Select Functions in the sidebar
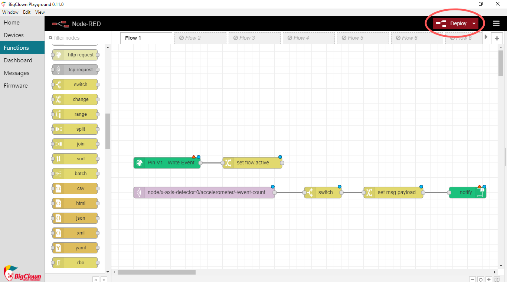Viewport: 507px width, 282px height. tap(22, 48)
